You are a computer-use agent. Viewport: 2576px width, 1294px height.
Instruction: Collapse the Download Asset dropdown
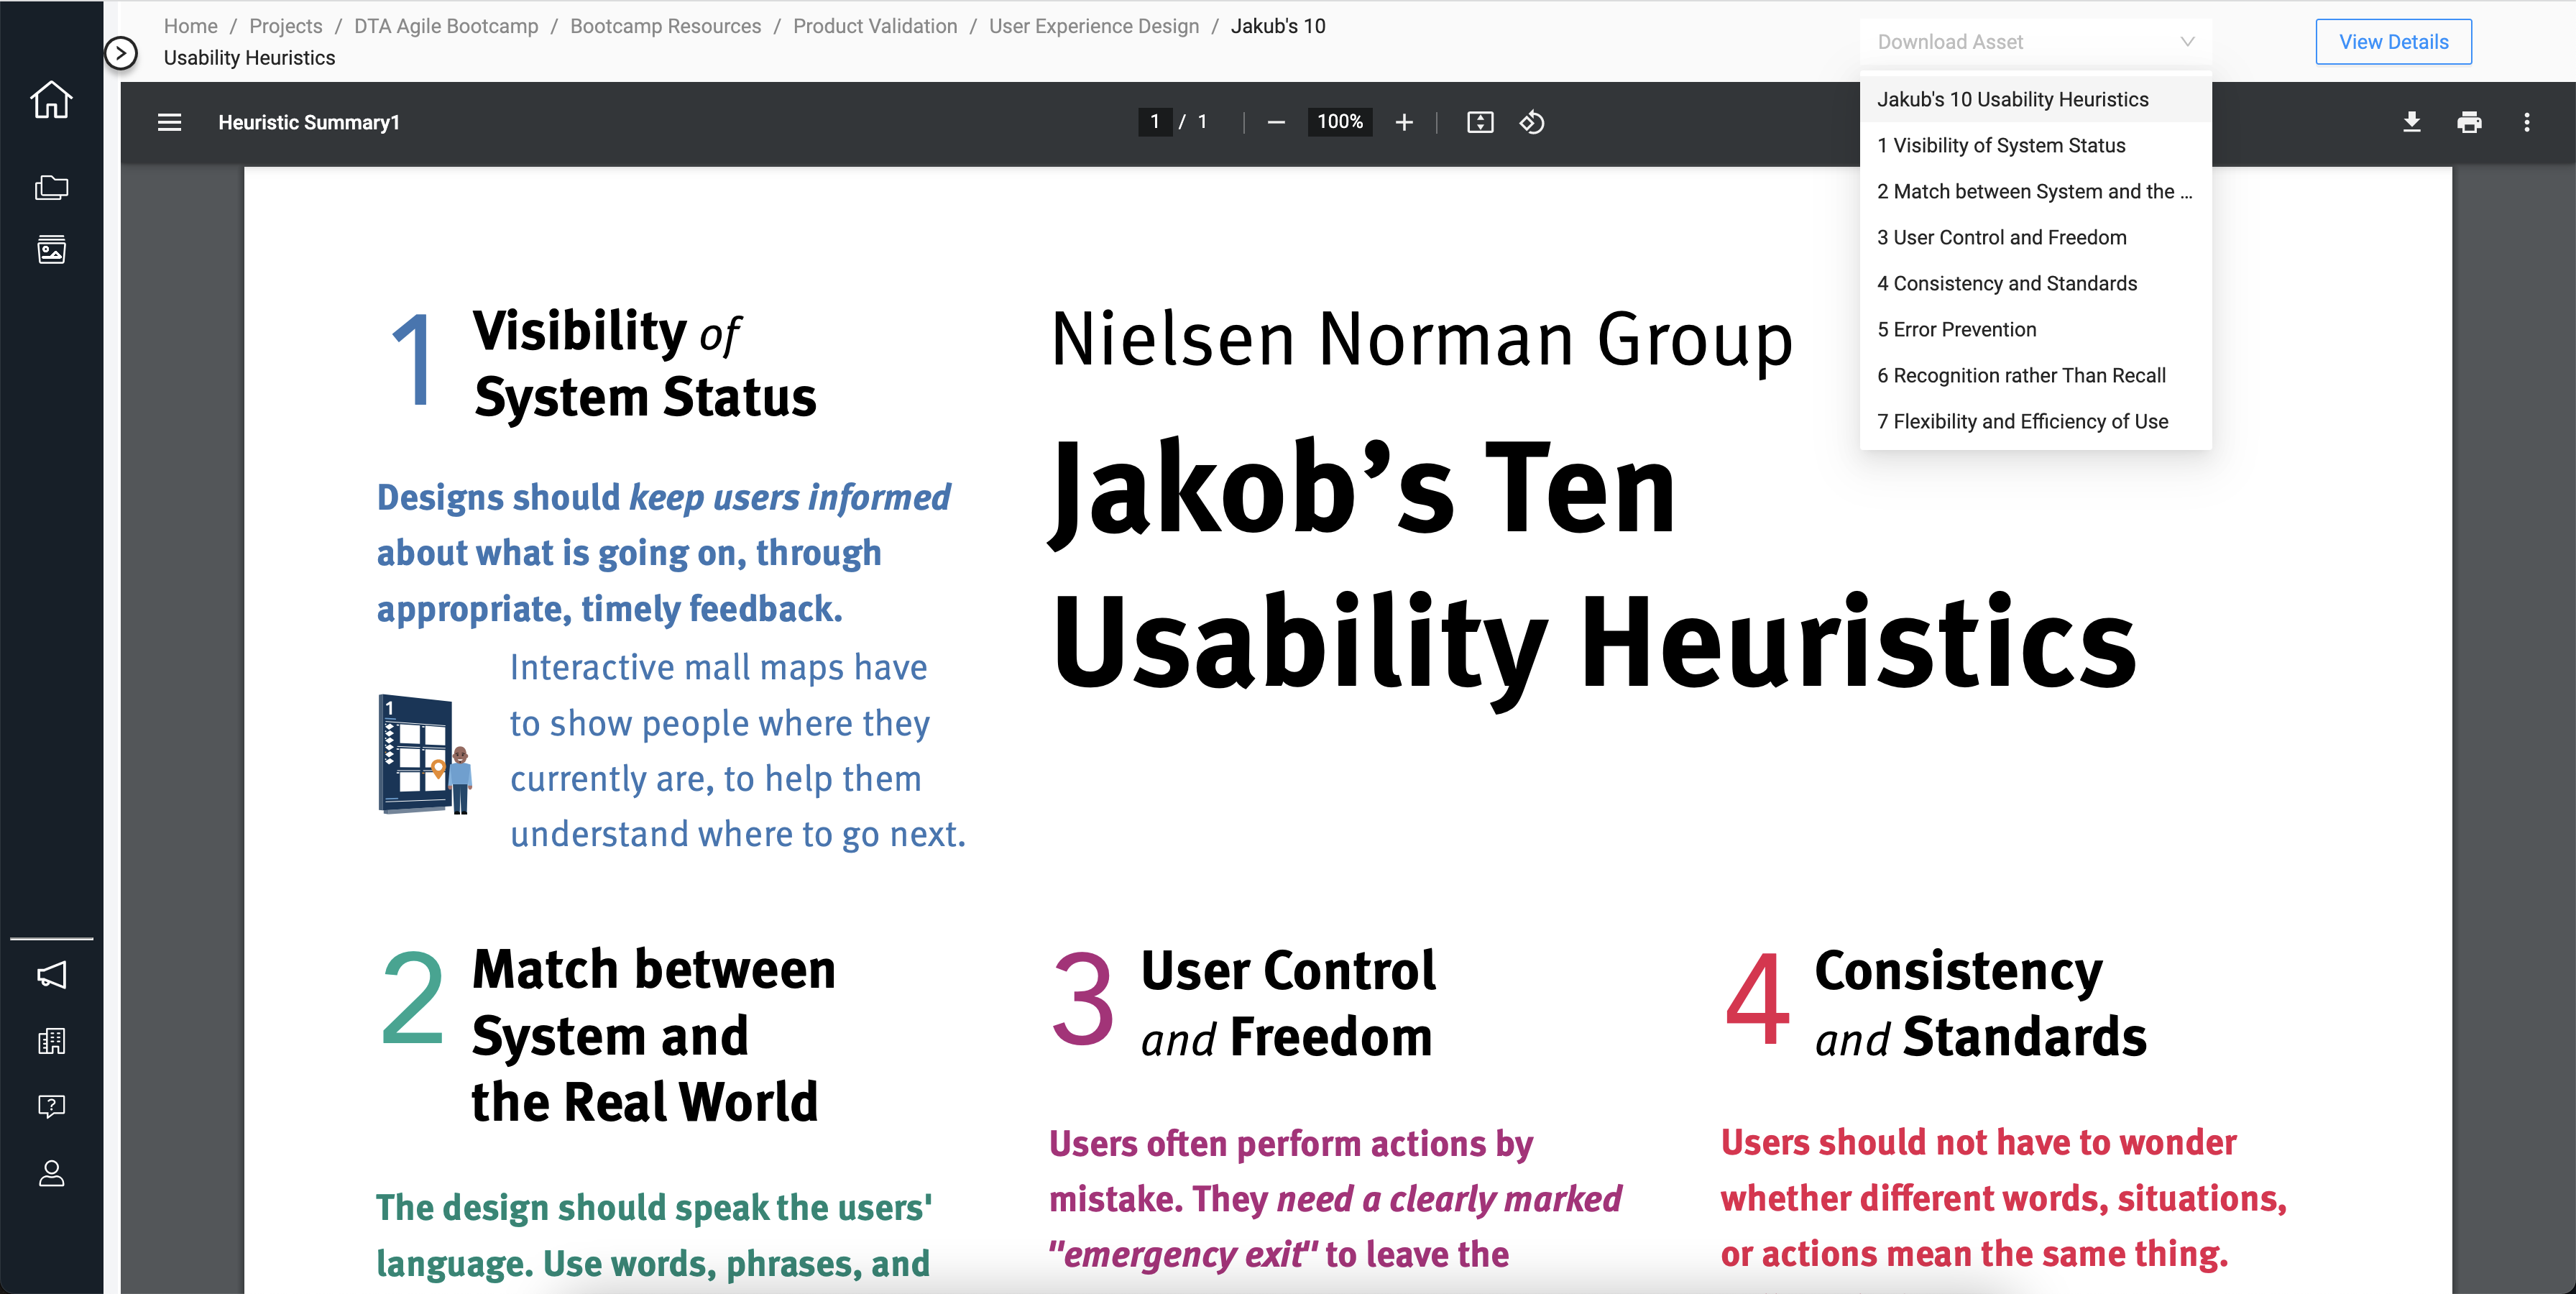(2187, 42)
